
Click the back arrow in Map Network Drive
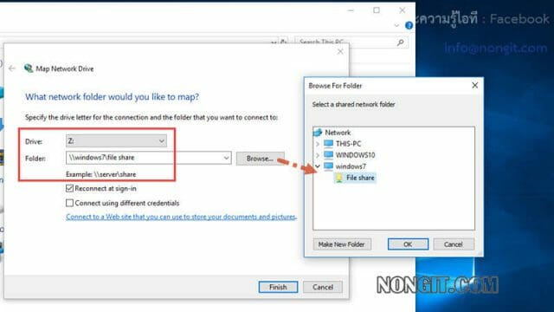12,68
